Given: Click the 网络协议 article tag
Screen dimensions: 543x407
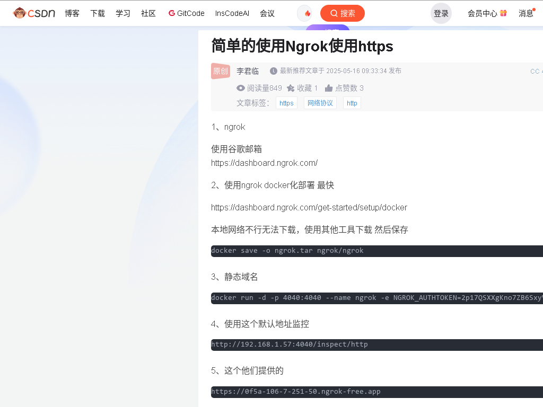Looking at the screenshot, I should click(320, 103).
